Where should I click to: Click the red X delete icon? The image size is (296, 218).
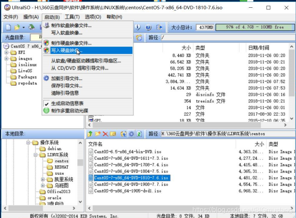coord(105,134)
